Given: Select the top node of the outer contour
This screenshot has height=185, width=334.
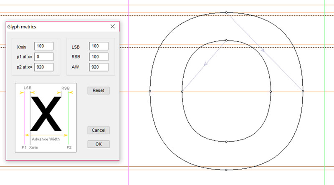Looking at the screenshot, I should point(226,13).
